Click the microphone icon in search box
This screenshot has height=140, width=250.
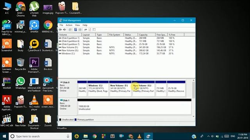tap(68, 136)
